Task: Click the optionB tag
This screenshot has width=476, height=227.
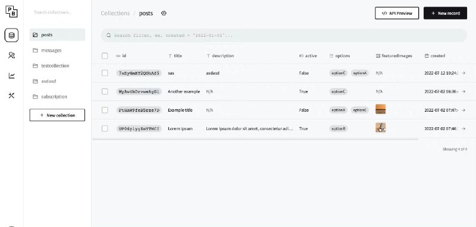Action: point(338,129)
